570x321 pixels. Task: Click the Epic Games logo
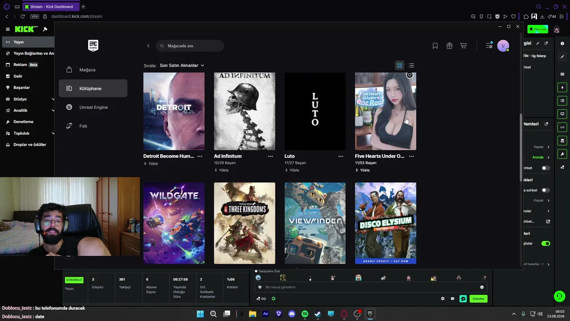pos(93,45)
